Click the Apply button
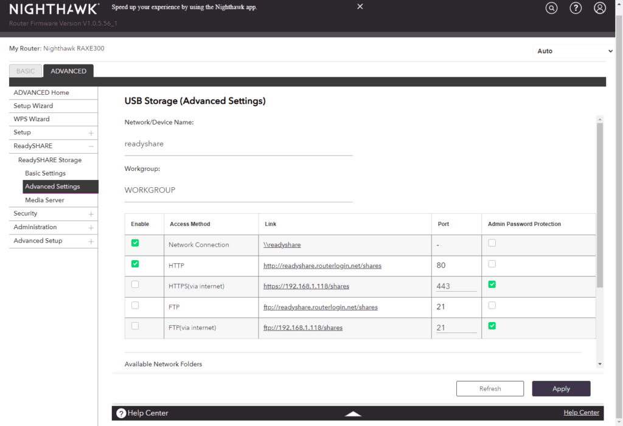The image size is (623, 426). pyautogui.click(x=561, y=389)
